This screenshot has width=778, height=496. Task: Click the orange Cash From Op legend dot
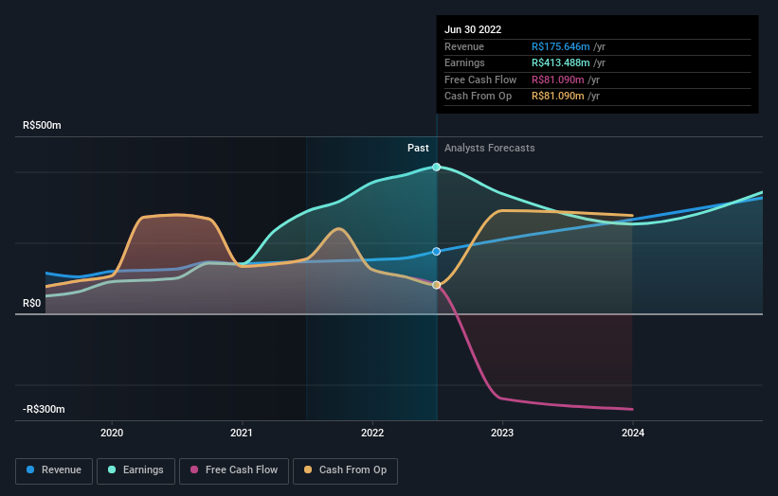click(x=308, y=469)
